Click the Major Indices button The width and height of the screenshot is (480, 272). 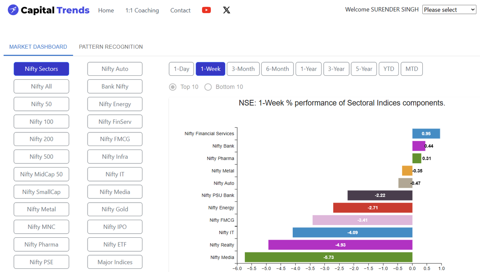pyautogui.click(x=115, y=262)
